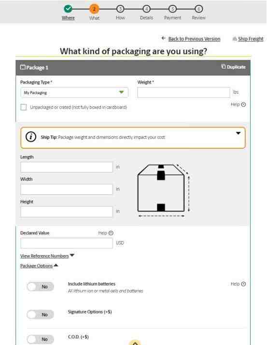
Task: Click the Duplicate package icon
Action: coord(223,67)
